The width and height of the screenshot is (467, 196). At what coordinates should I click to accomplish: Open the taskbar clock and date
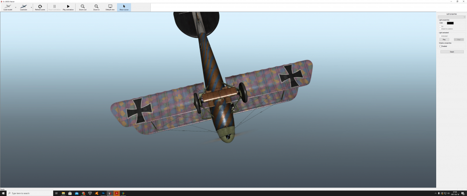(455, 193)
